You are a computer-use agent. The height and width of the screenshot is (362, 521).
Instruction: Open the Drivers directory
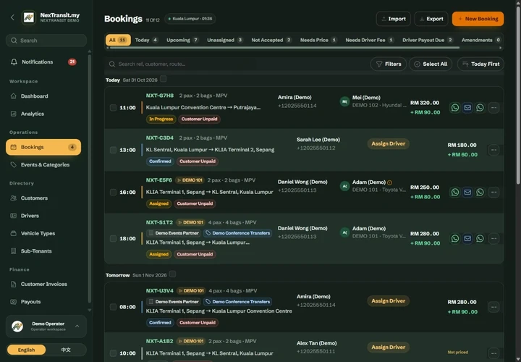(43, 216)
